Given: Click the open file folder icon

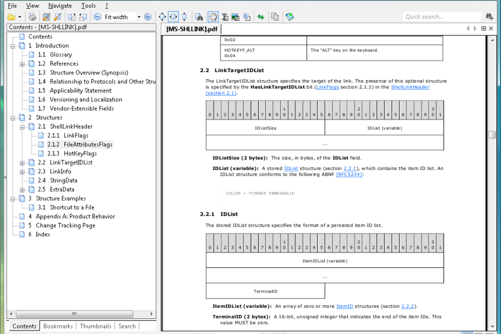Looking at the screenshot, I should 11,17.
